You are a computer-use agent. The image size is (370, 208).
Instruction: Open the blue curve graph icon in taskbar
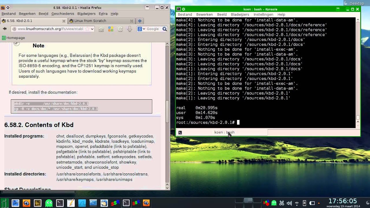[x=82, y=203]
